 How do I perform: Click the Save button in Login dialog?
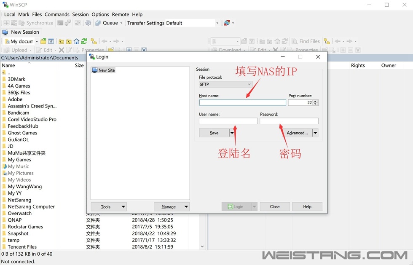pyautogui.click(x=214, y=133)
